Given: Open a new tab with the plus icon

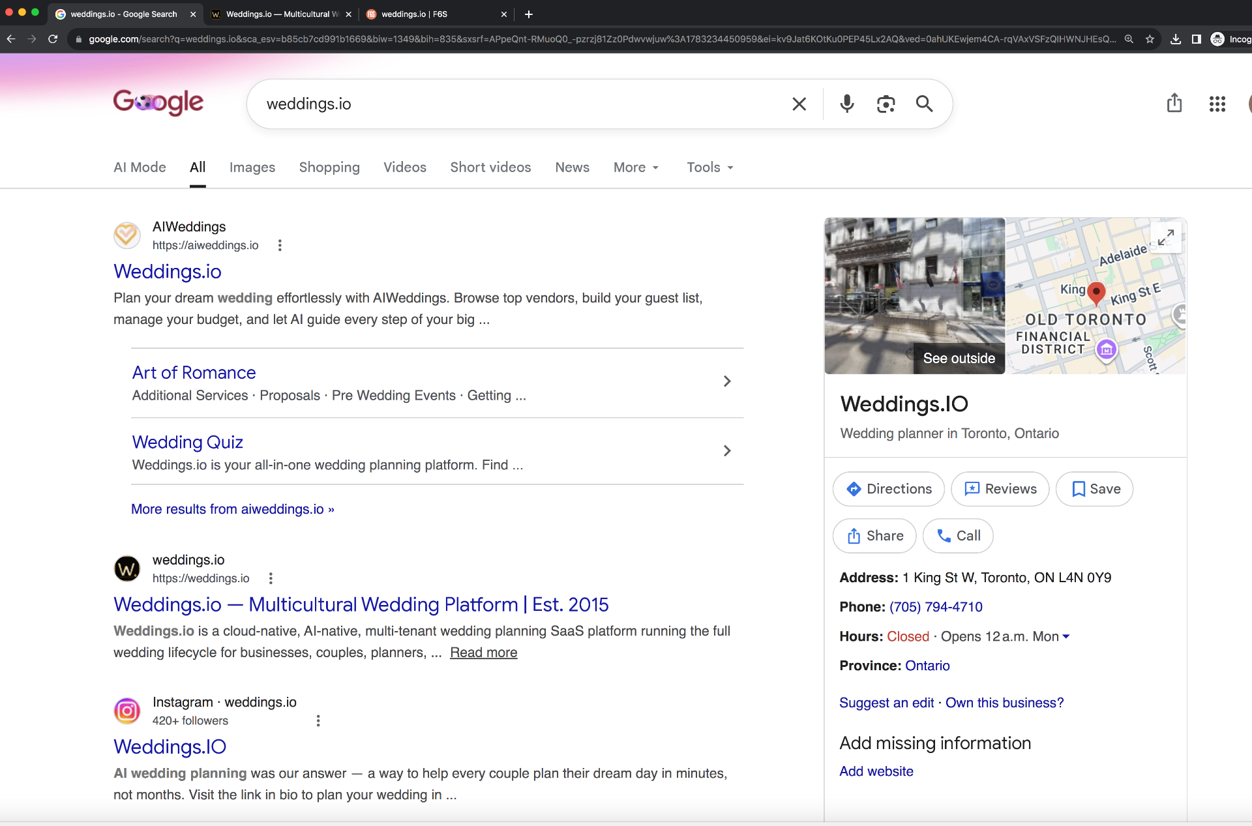Looking at the screenshot, I should [x=529, y=14].
